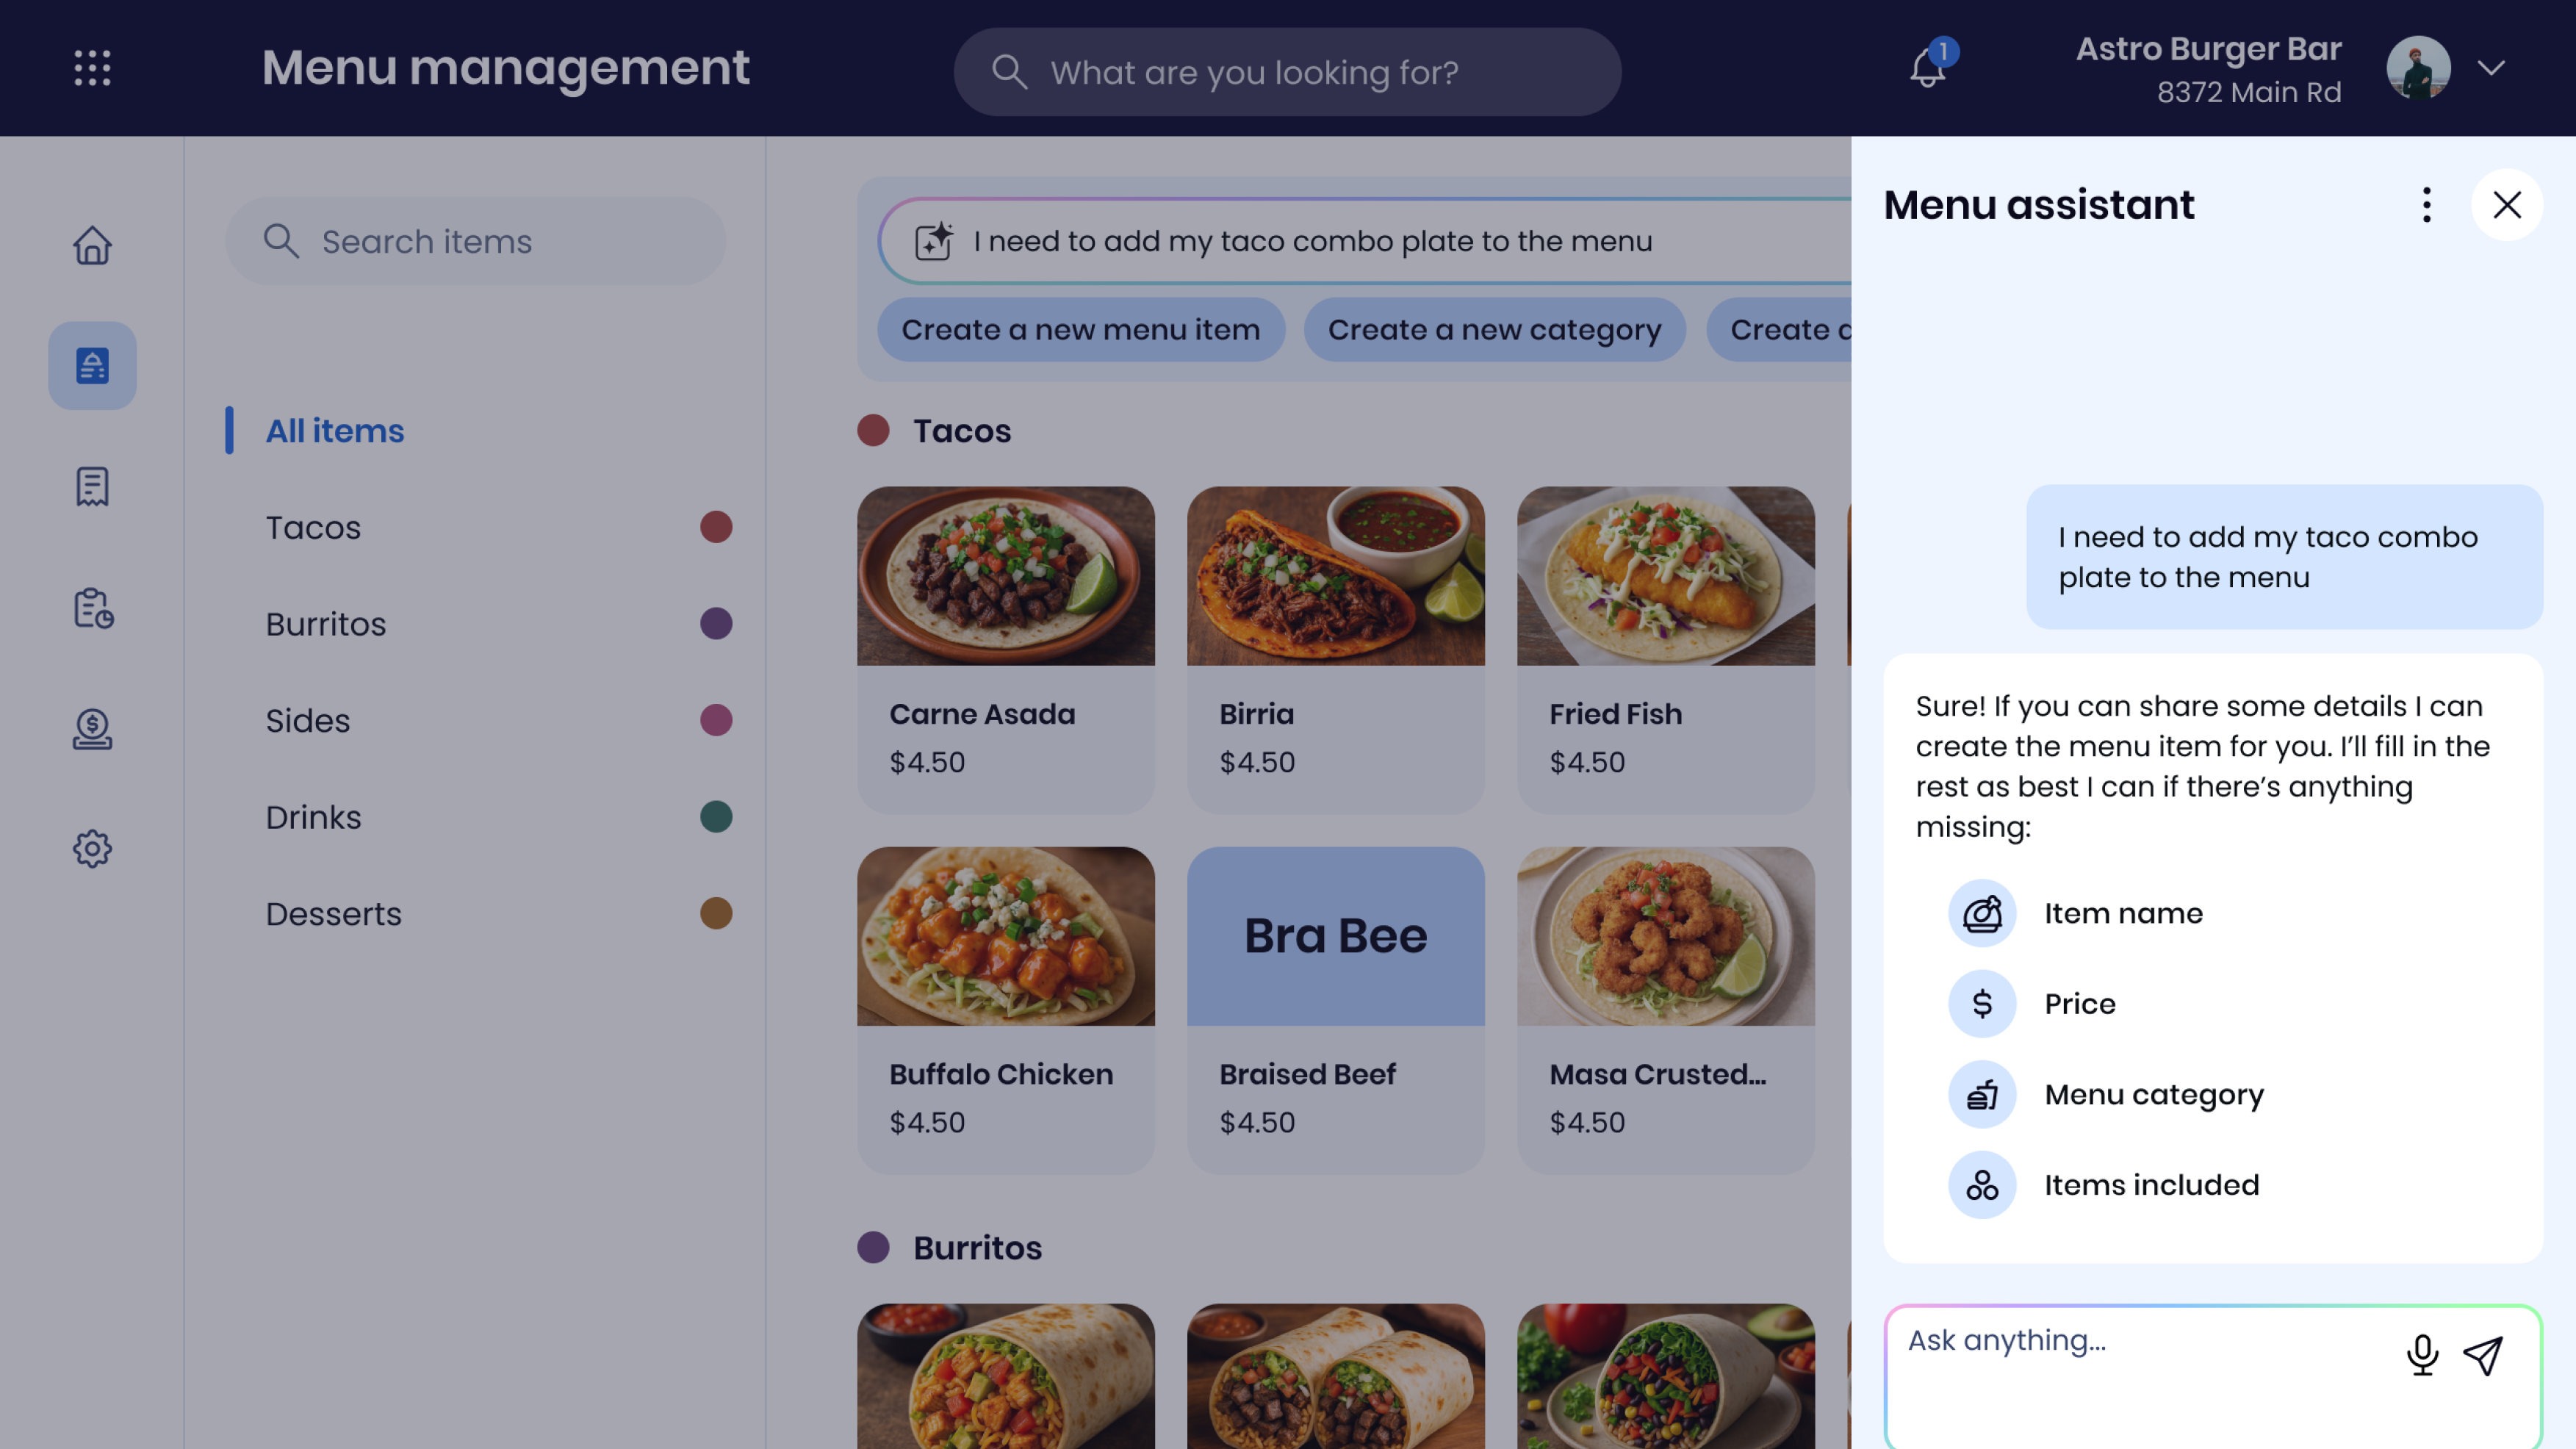Click the Search items field
The width and height of the screenshot is (2576, 1449).
click(x=475, y=241)
